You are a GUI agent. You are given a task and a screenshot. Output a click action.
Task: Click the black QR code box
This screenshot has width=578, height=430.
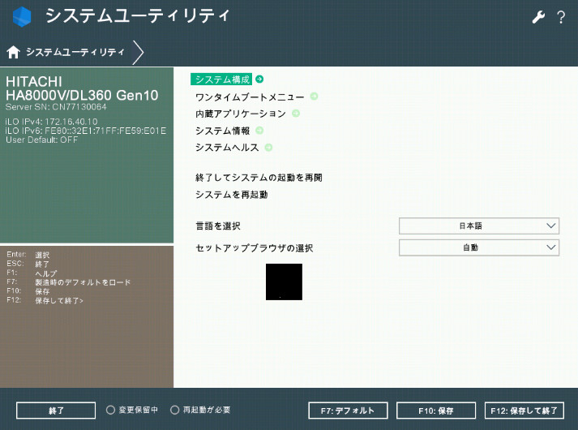click(x=284, y=282)
